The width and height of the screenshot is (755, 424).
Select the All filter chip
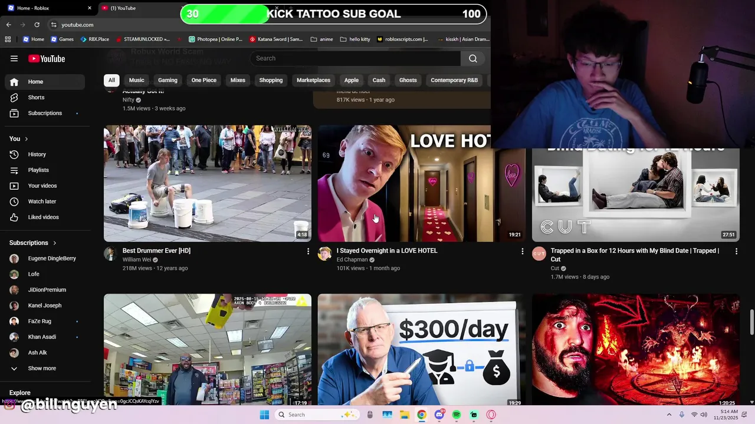[111, 80]
